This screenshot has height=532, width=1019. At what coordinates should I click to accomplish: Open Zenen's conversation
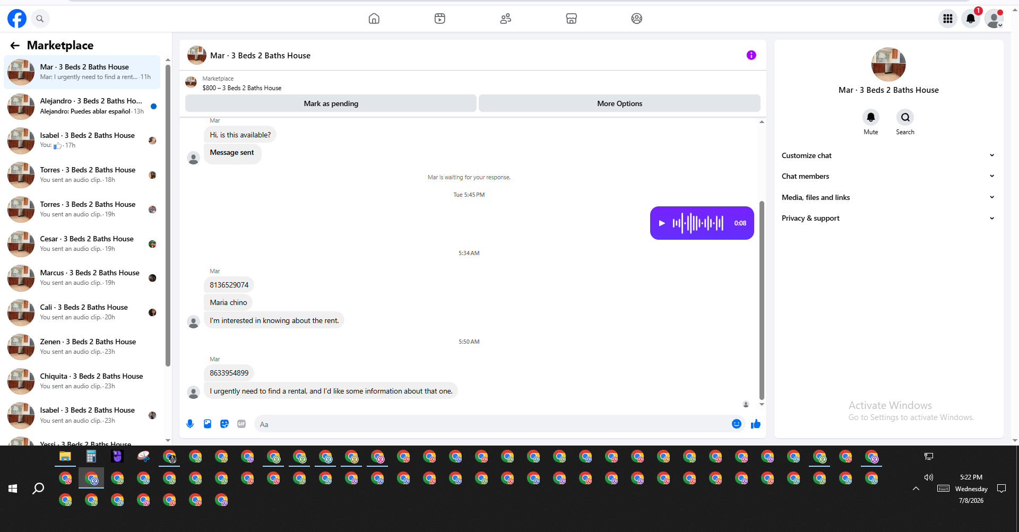[82, 347]
